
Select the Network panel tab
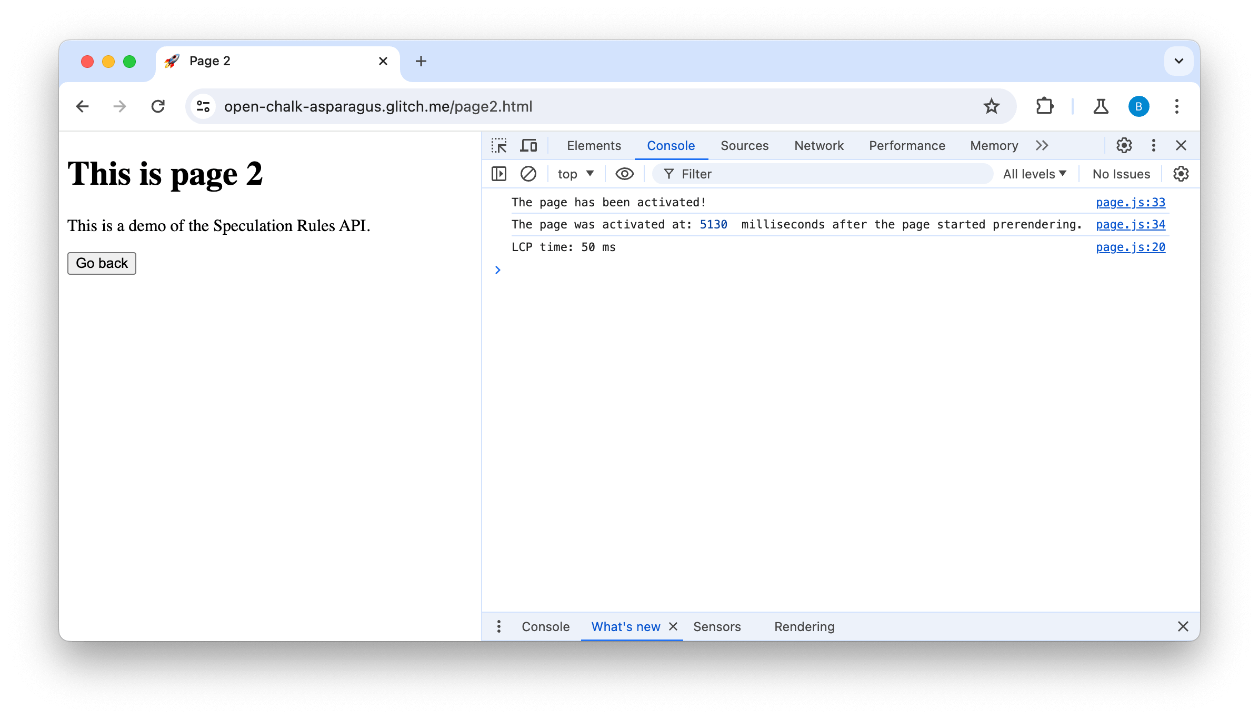(818, 145)
